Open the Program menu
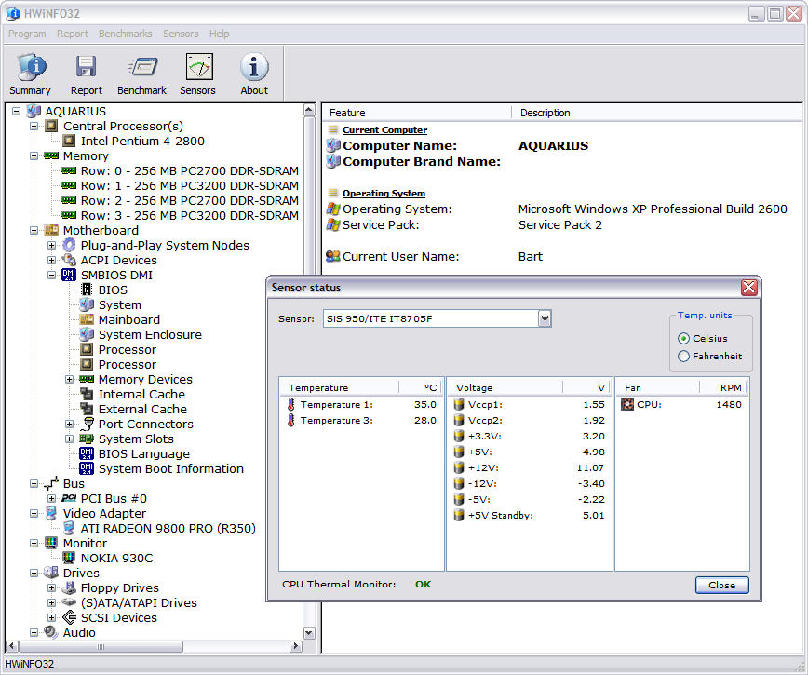The width and height of the screenshot is (808, 675). pos(27,34)
